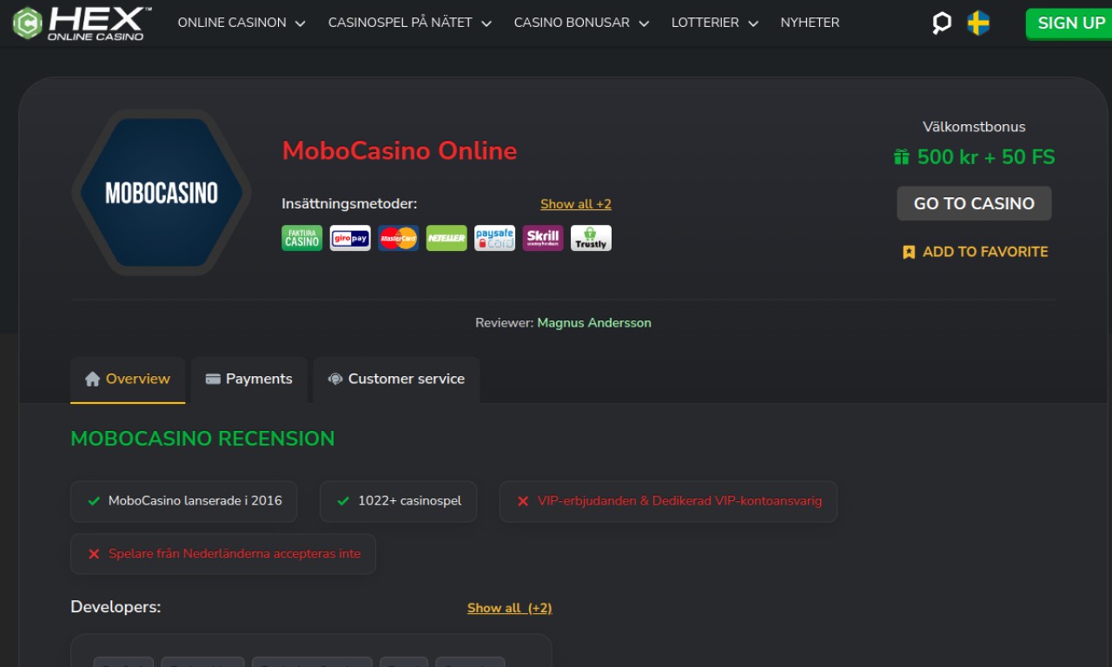Click the Developers label

[116, 607]
